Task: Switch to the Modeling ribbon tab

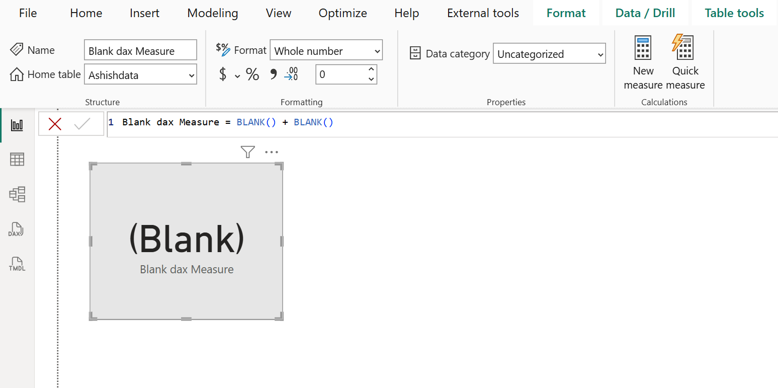Action: (x=212, y=13)
